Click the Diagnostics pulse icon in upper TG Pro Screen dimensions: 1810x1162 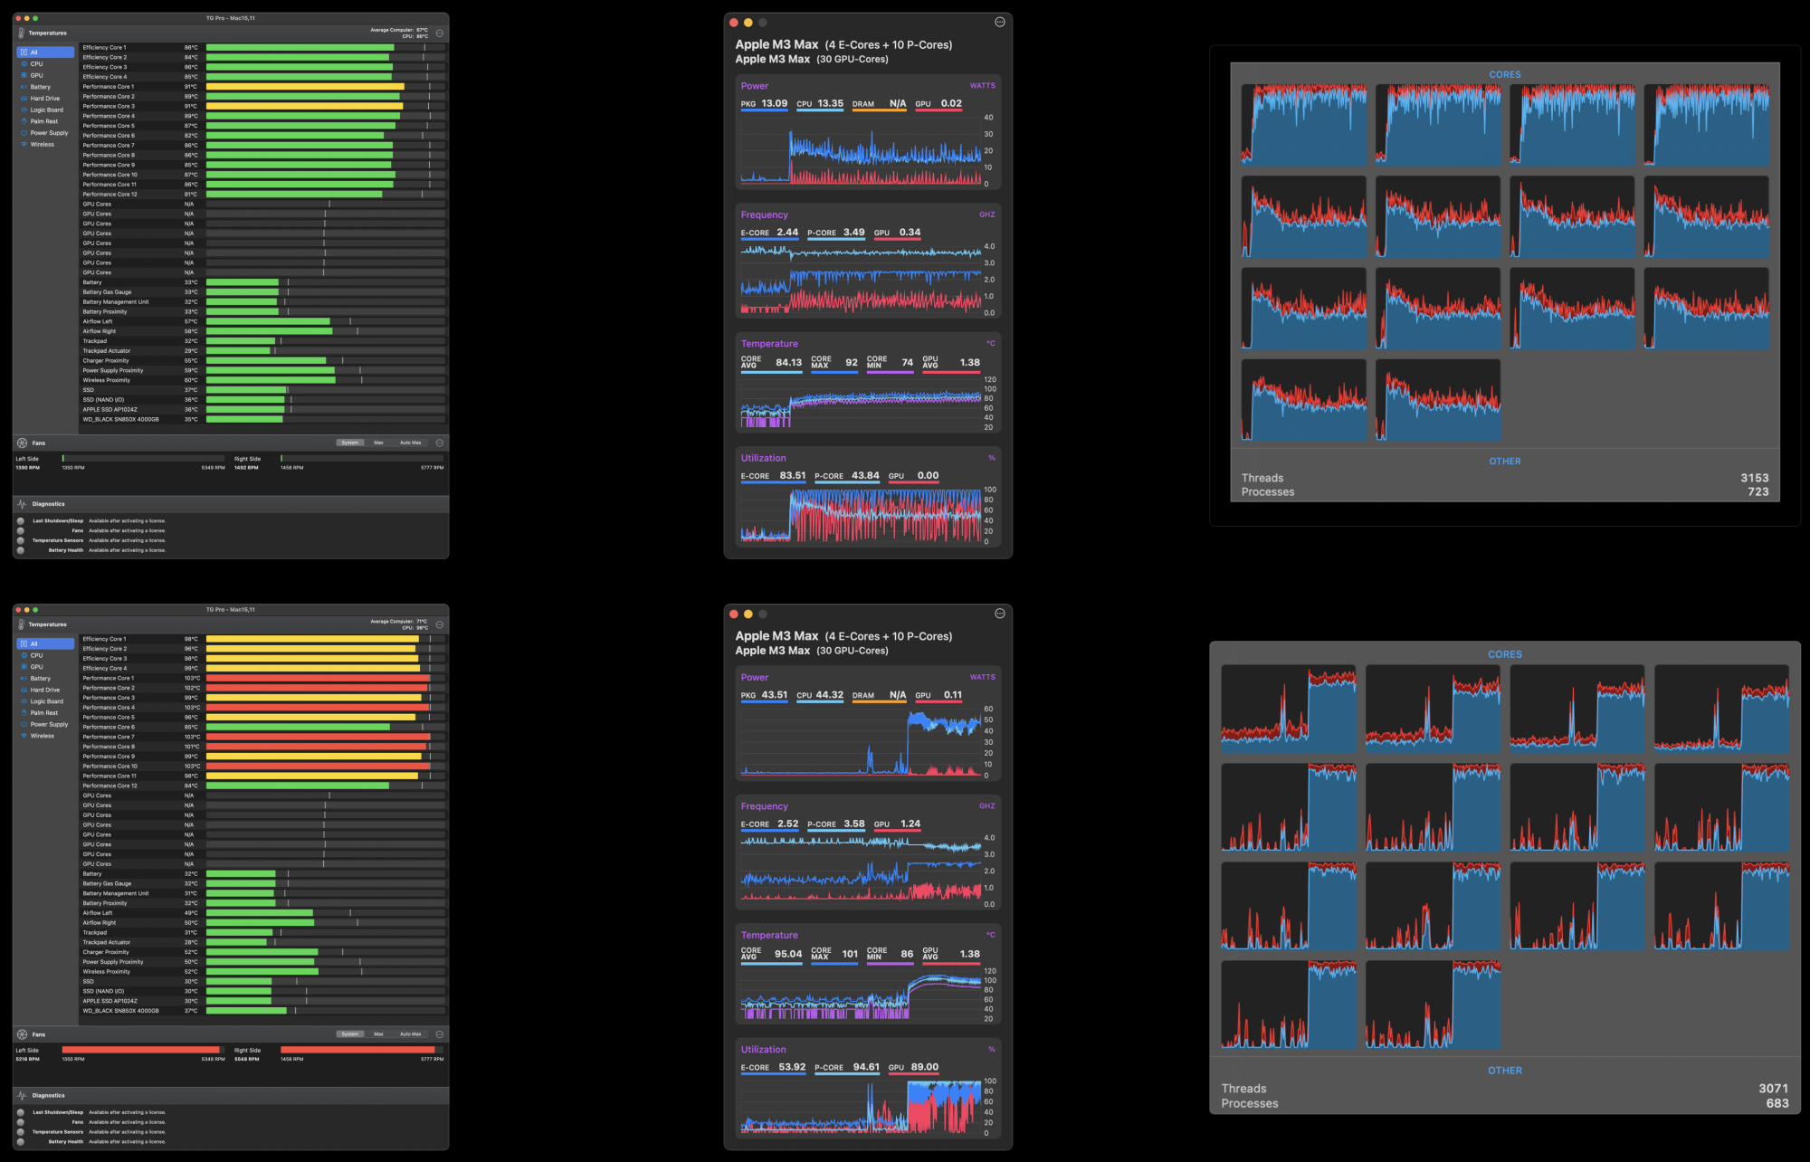point(22,504)
